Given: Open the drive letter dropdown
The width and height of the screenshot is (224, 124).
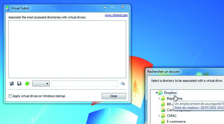Looking at the screenshot, I should (x=41, y=83).
